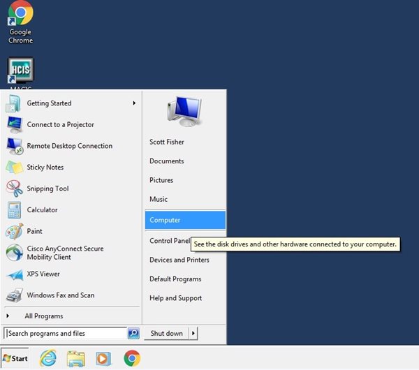Click the Start button
The width and height of the screenshot is (419, 370).
click(15, 359)
